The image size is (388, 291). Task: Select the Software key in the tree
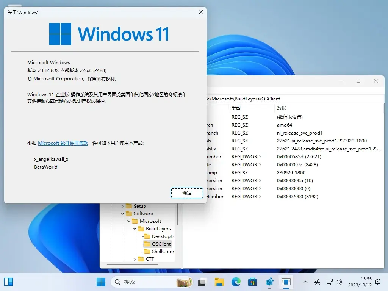click(x=143, y=214)
